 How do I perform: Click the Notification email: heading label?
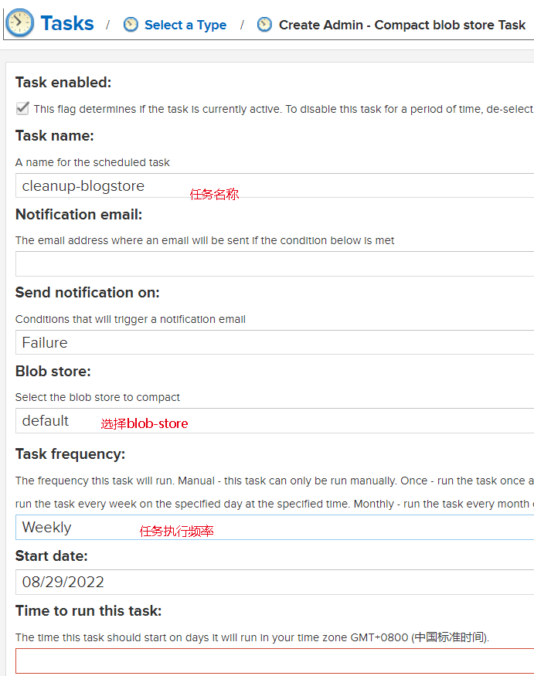pyautogui.click(x=79, y=214)
